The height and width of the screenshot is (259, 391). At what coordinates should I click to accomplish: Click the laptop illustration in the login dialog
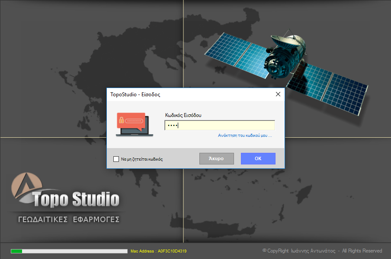point(134,125)
